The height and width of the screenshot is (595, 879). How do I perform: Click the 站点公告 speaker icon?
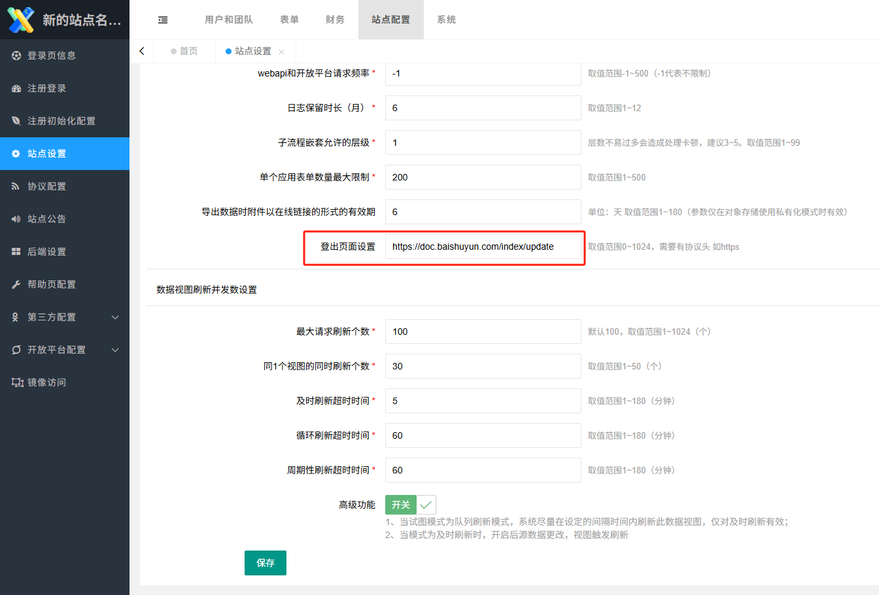coord(16,219)
